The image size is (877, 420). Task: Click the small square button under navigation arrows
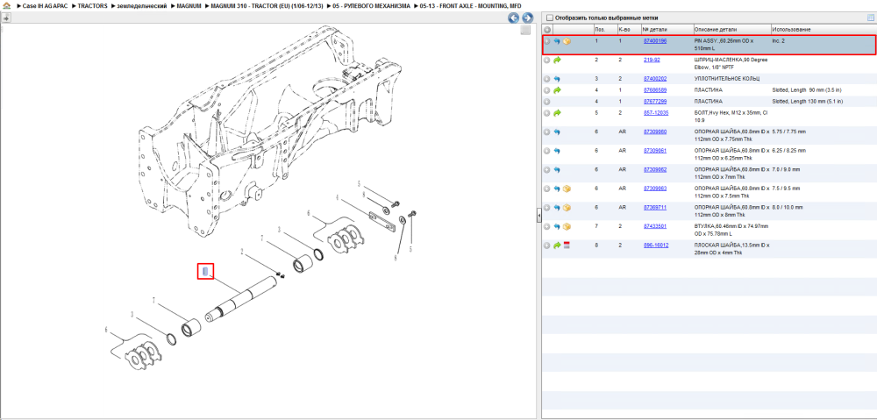pos(525,30)
